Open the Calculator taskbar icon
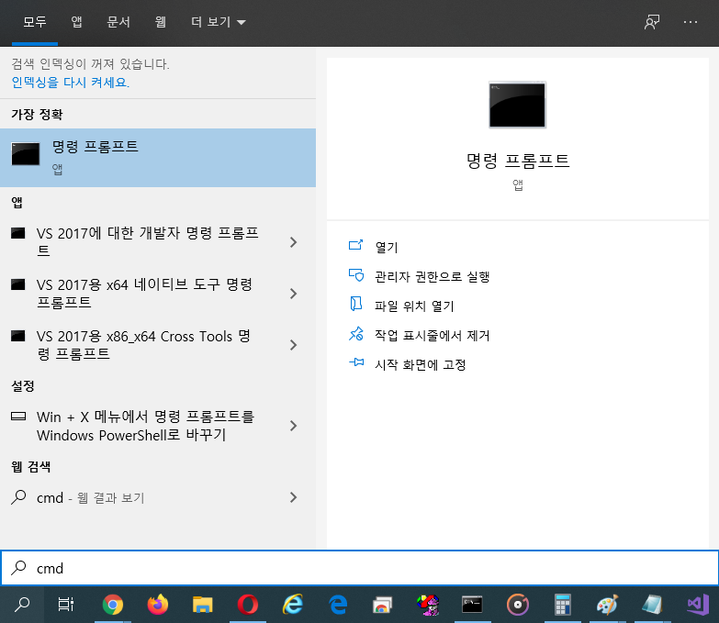Screen dimensions: 719x623 click(562, 605)
